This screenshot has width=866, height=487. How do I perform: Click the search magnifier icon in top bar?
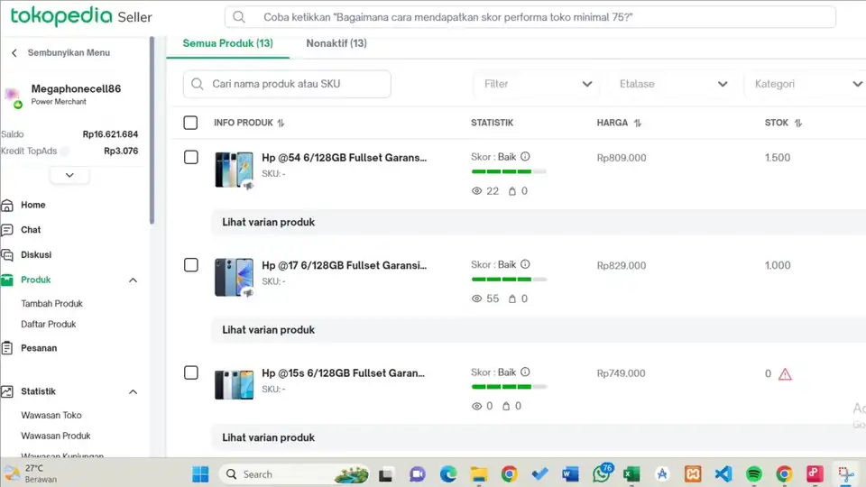238,17
